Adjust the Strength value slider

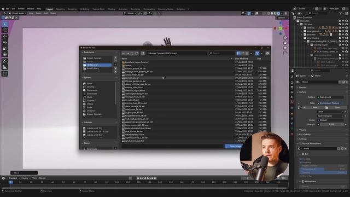pyautogui.click(x=332, y=124)
